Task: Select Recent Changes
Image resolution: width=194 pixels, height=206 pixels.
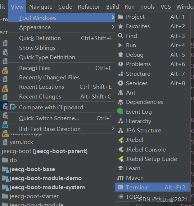Action: 62,97
